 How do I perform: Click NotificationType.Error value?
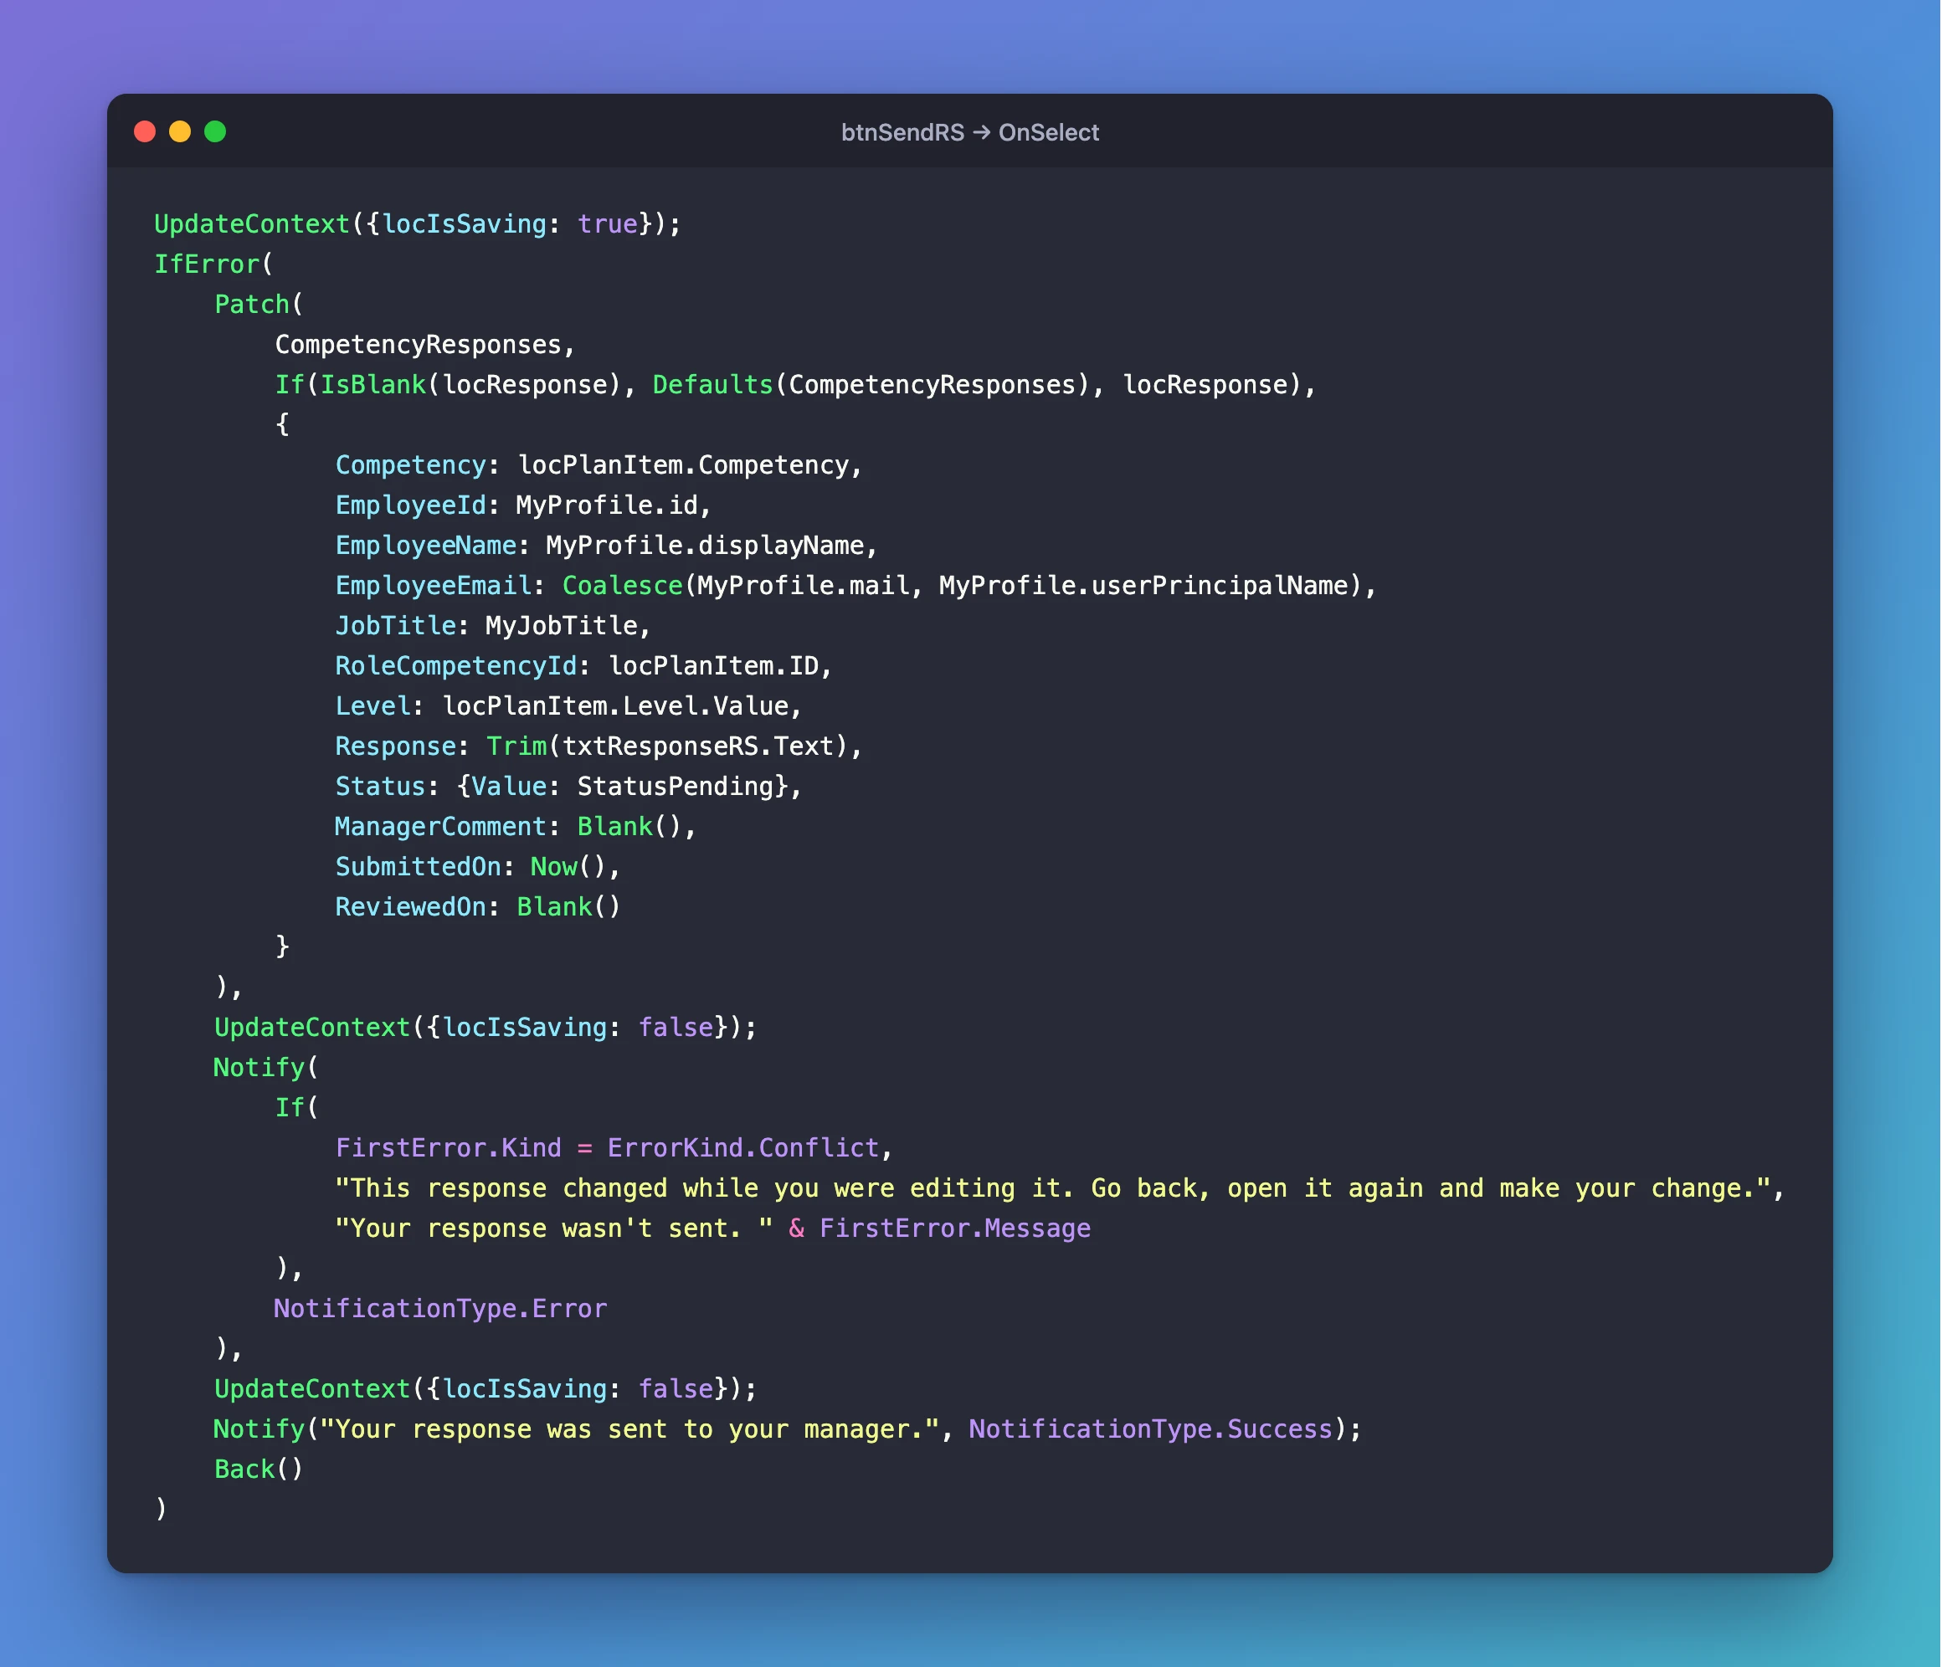pyautogui.click(x=440, y=1309)
